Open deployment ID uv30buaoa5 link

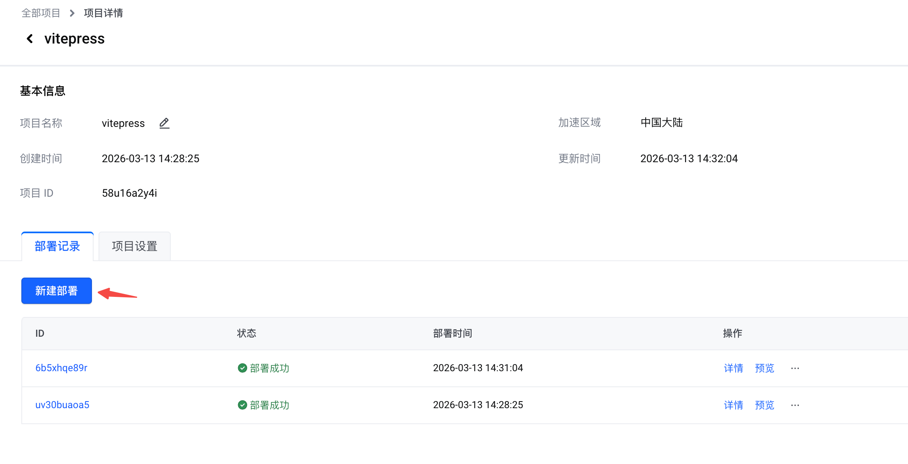click(62, 405)
